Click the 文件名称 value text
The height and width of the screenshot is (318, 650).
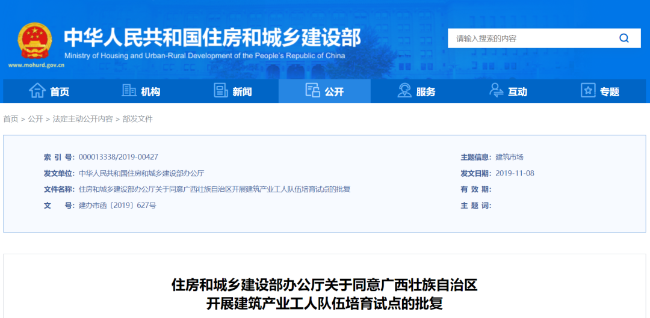215,189
